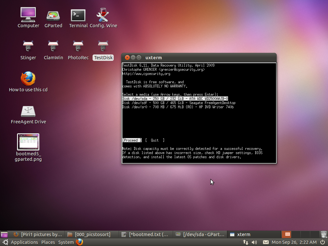Launch Firefox from the panel launcher

pyautogui.click(x=79, y=242)
